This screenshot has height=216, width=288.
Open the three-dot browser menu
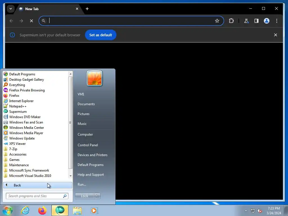[x=277, y=21]
